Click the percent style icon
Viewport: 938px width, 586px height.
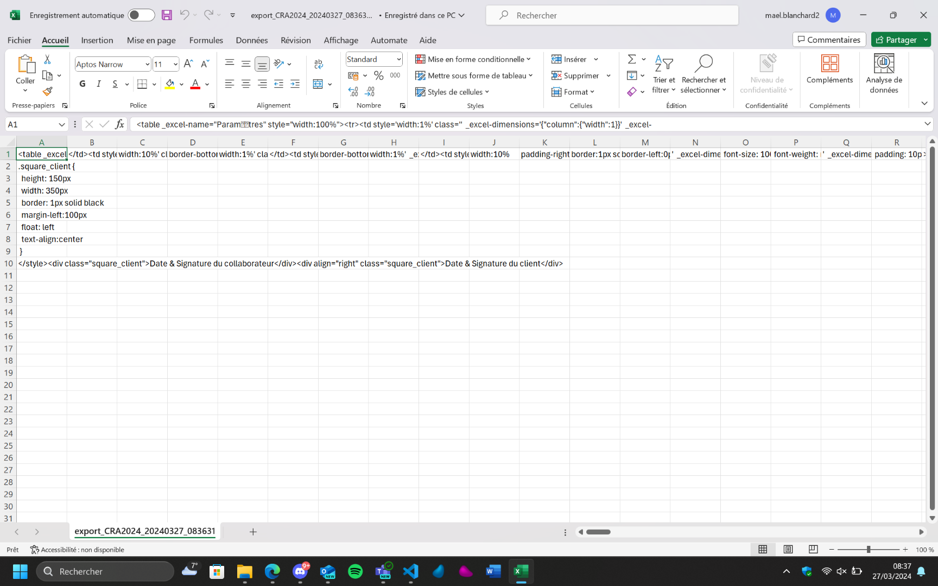378,75
